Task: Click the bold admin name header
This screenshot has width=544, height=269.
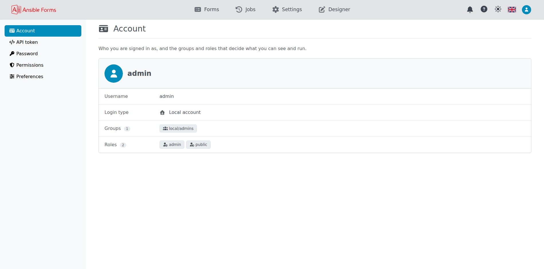Action: pyautogui.click(x=139, y=74)
